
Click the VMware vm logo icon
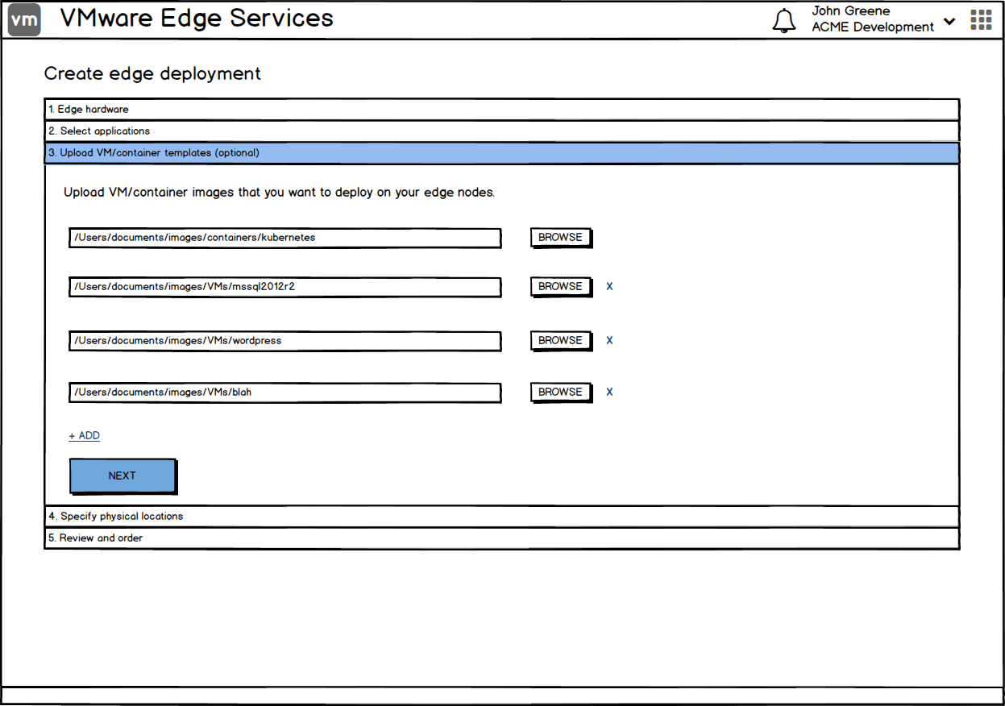point(25,21)
